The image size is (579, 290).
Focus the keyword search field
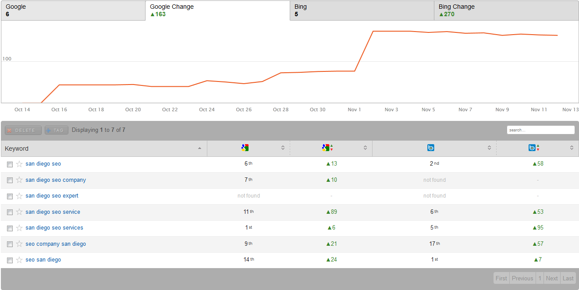[x=540, y=130]
